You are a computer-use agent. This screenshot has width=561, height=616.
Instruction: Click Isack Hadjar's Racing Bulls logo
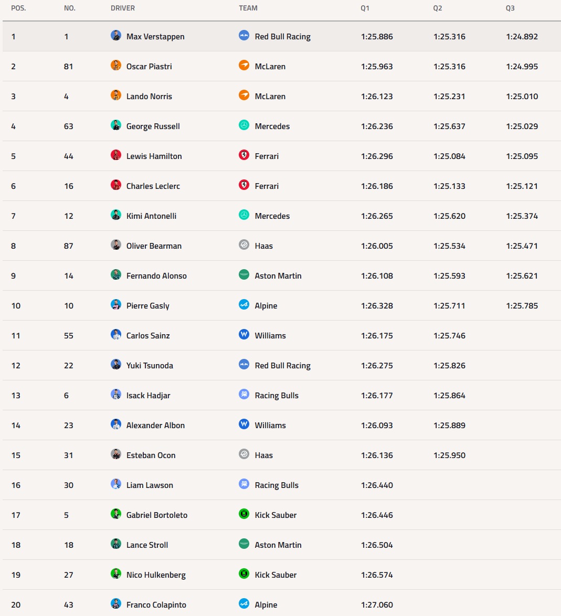[244, 394]
